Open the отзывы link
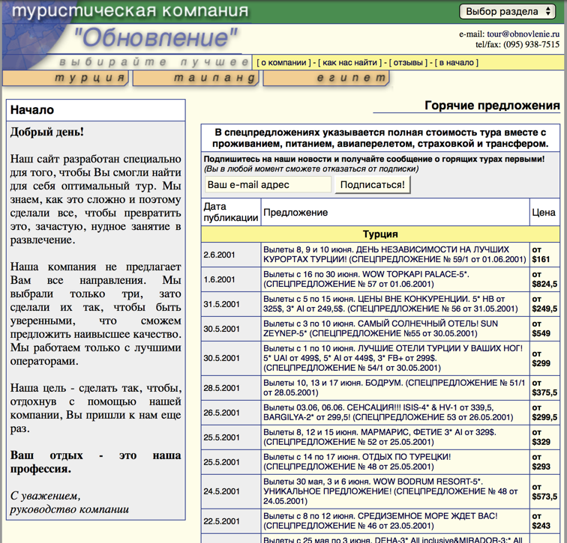The height and width of the screenshot is (543, 567). [x=408, y=62]
